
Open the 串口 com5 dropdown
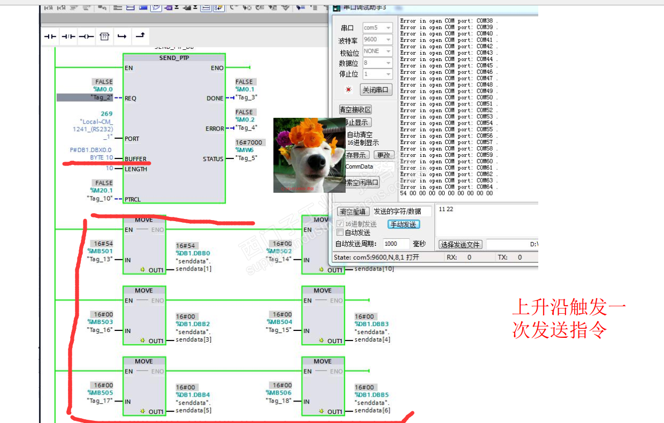pyautogui.click(x=377, y=28)
